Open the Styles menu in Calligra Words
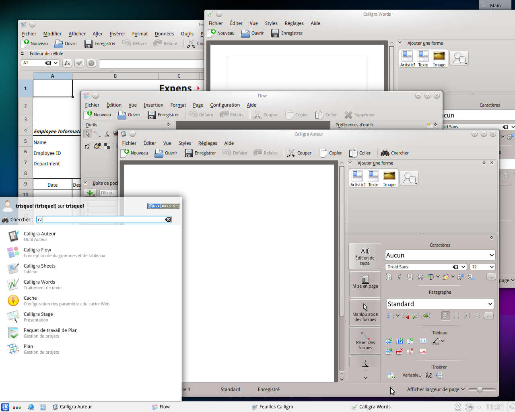The image size is (515, 412). pos(271,23)
